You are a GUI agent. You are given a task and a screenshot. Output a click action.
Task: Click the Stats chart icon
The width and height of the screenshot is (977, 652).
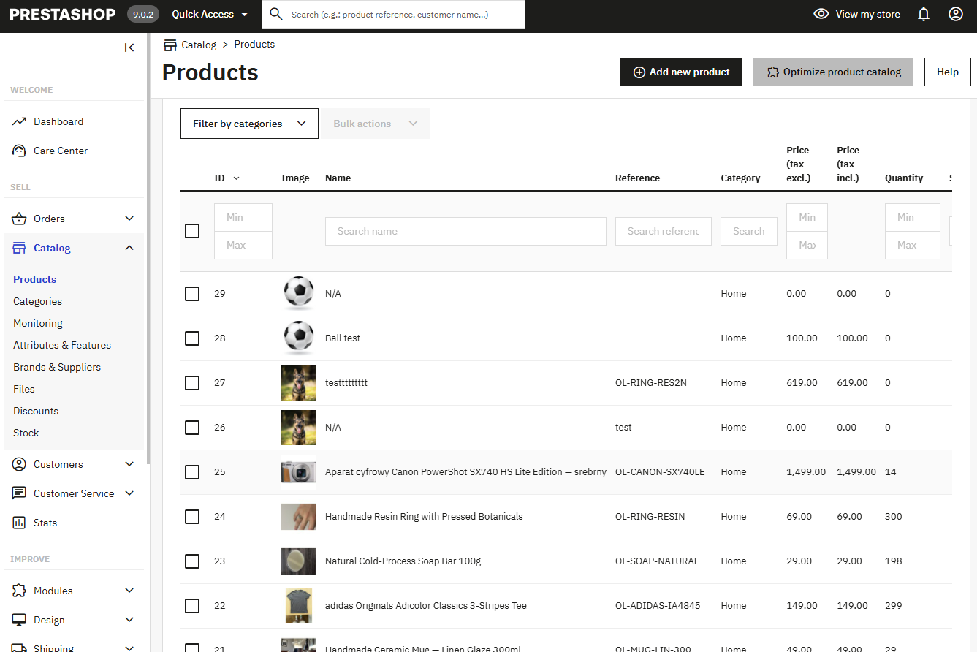pyautogui.click(x=20, y=523)
